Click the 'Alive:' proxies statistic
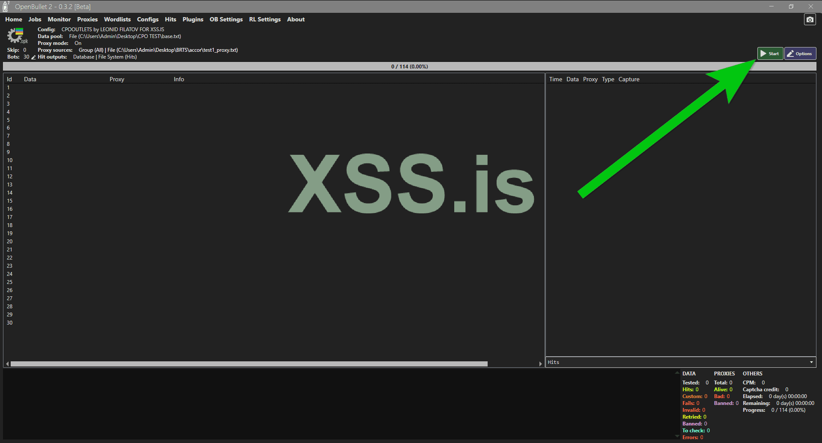Viewport: 822px width, 443px height. 723,390
